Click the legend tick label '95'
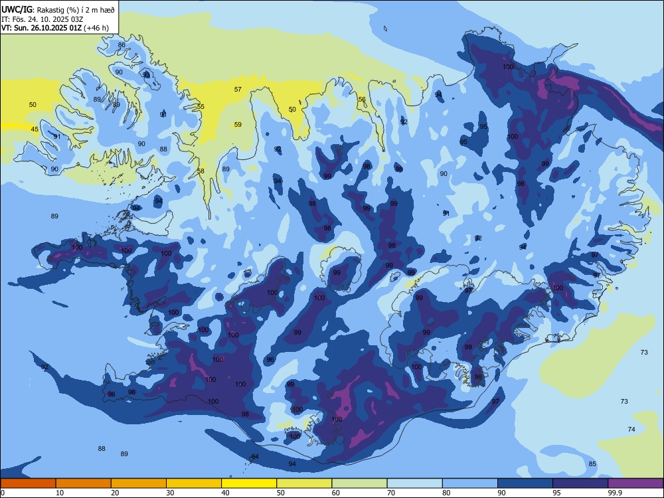The width and height of the screenshot is (664, 498). tap(557, 493)
